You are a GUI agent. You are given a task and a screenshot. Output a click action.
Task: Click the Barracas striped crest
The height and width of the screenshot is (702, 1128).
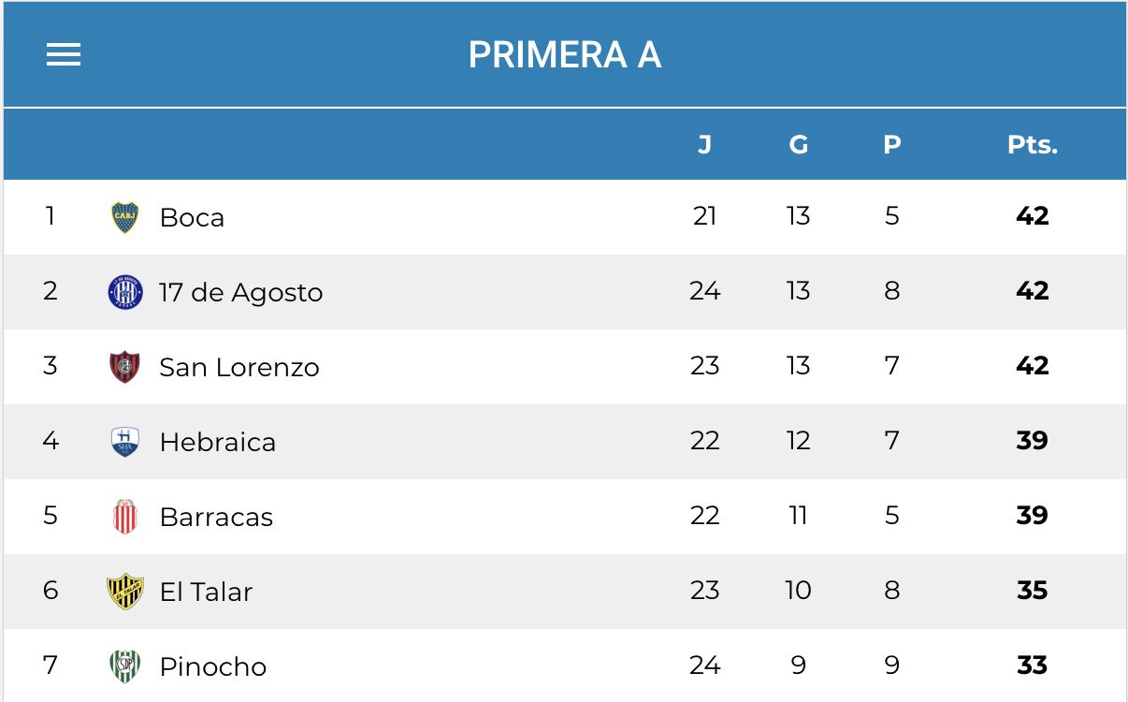point(124,517)
